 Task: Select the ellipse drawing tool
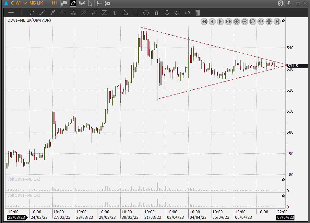[x=146, y=13]
